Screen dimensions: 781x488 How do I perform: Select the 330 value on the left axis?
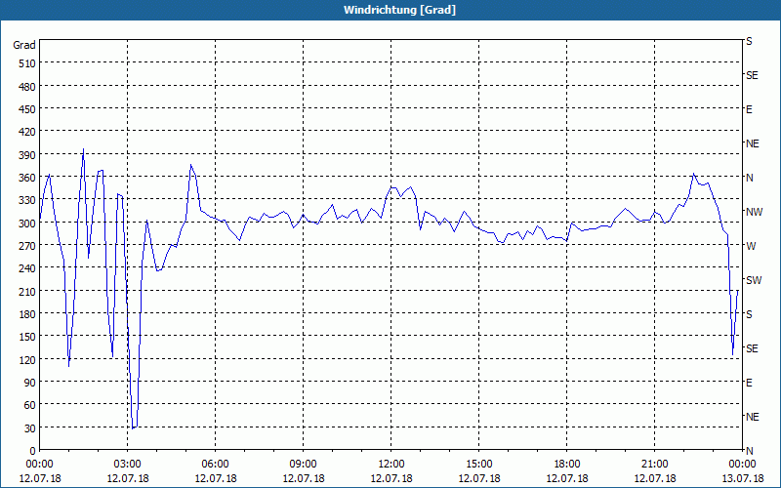(x=27, y=200)
